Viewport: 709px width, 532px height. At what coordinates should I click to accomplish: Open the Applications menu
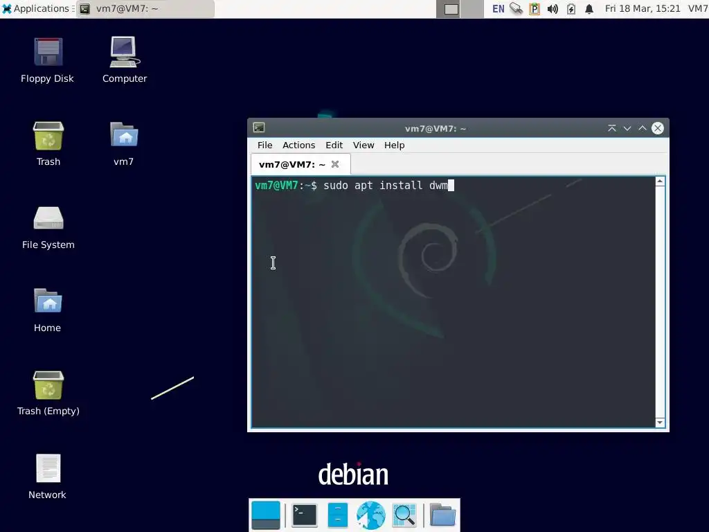(x=37, y=8)
